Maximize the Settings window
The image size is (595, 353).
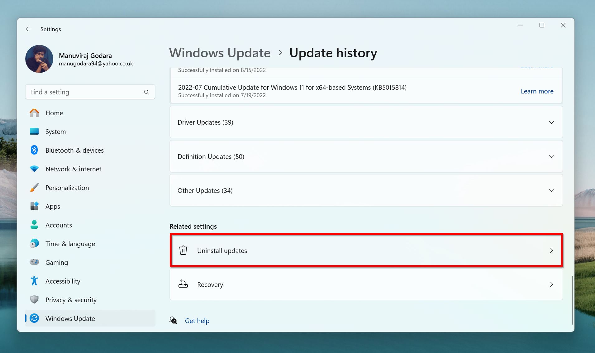coord(542,25)
